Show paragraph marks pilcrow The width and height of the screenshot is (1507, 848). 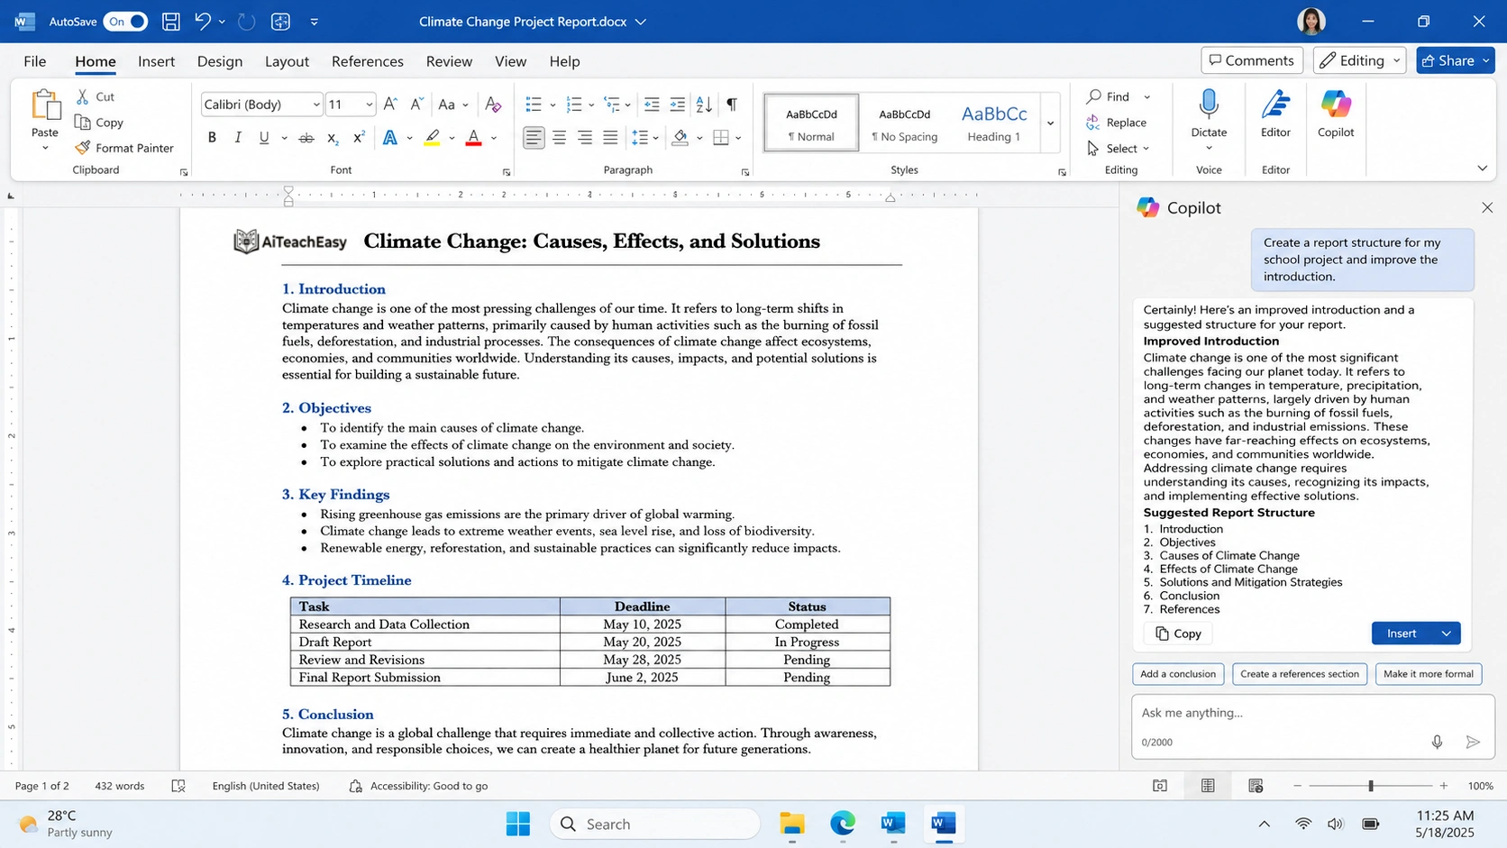[x=732, y=105]
